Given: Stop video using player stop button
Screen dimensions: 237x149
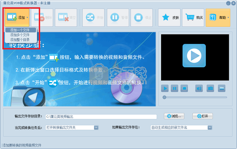Looking at the screenshot, I should 184,88.
